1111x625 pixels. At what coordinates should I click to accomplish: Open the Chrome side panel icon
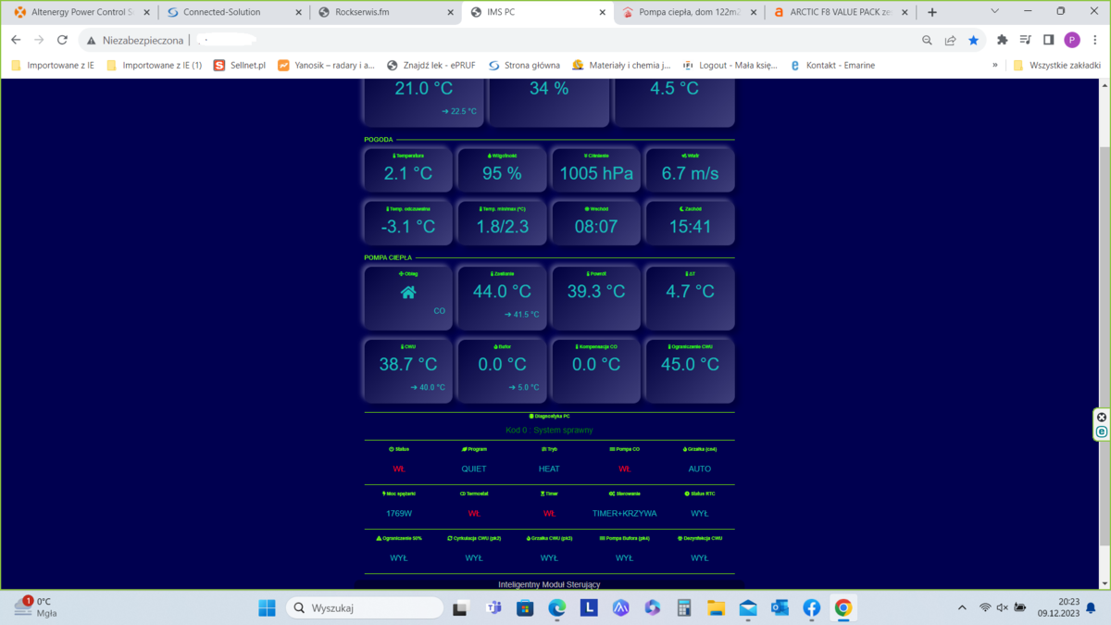coord(1048,40)
